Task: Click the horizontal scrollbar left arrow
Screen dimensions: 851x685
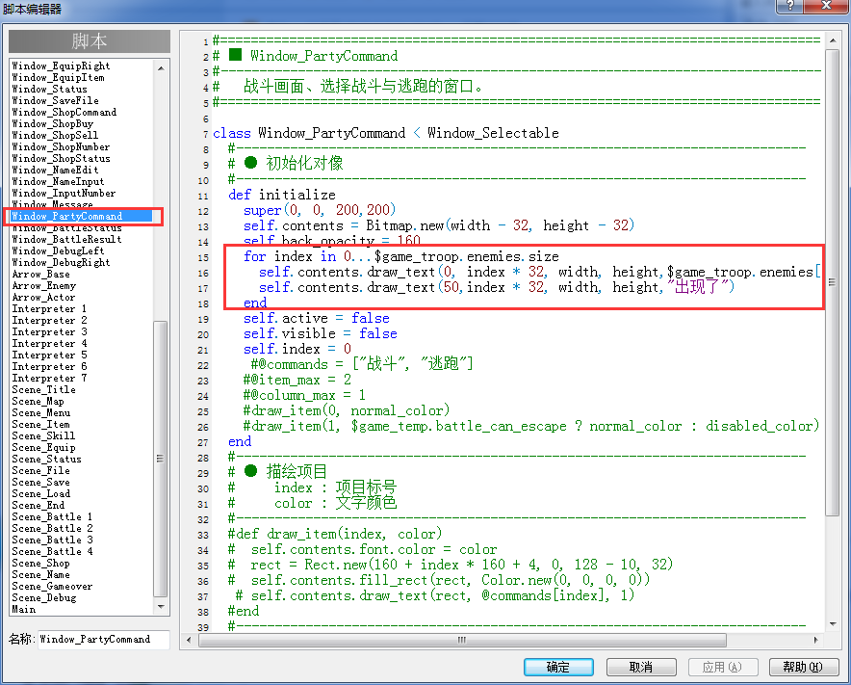Action: [x=189, y=640]
